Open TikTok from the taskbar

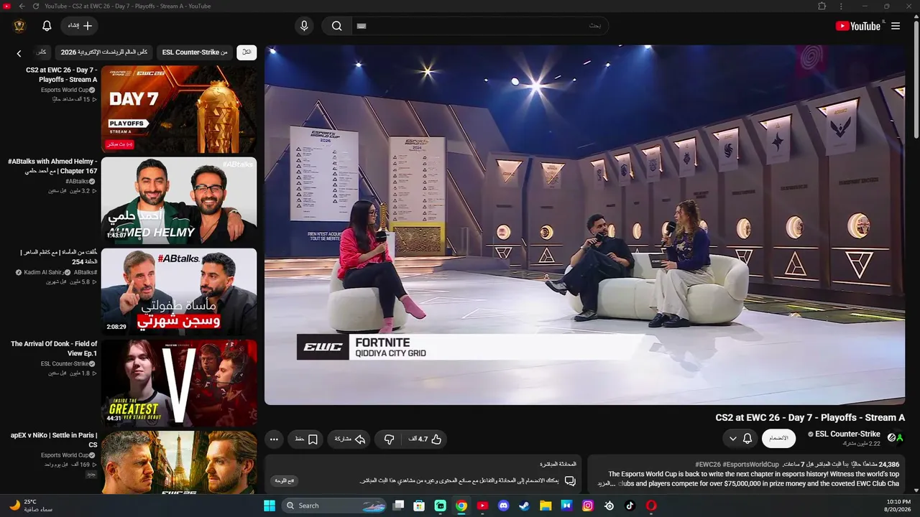630,506
